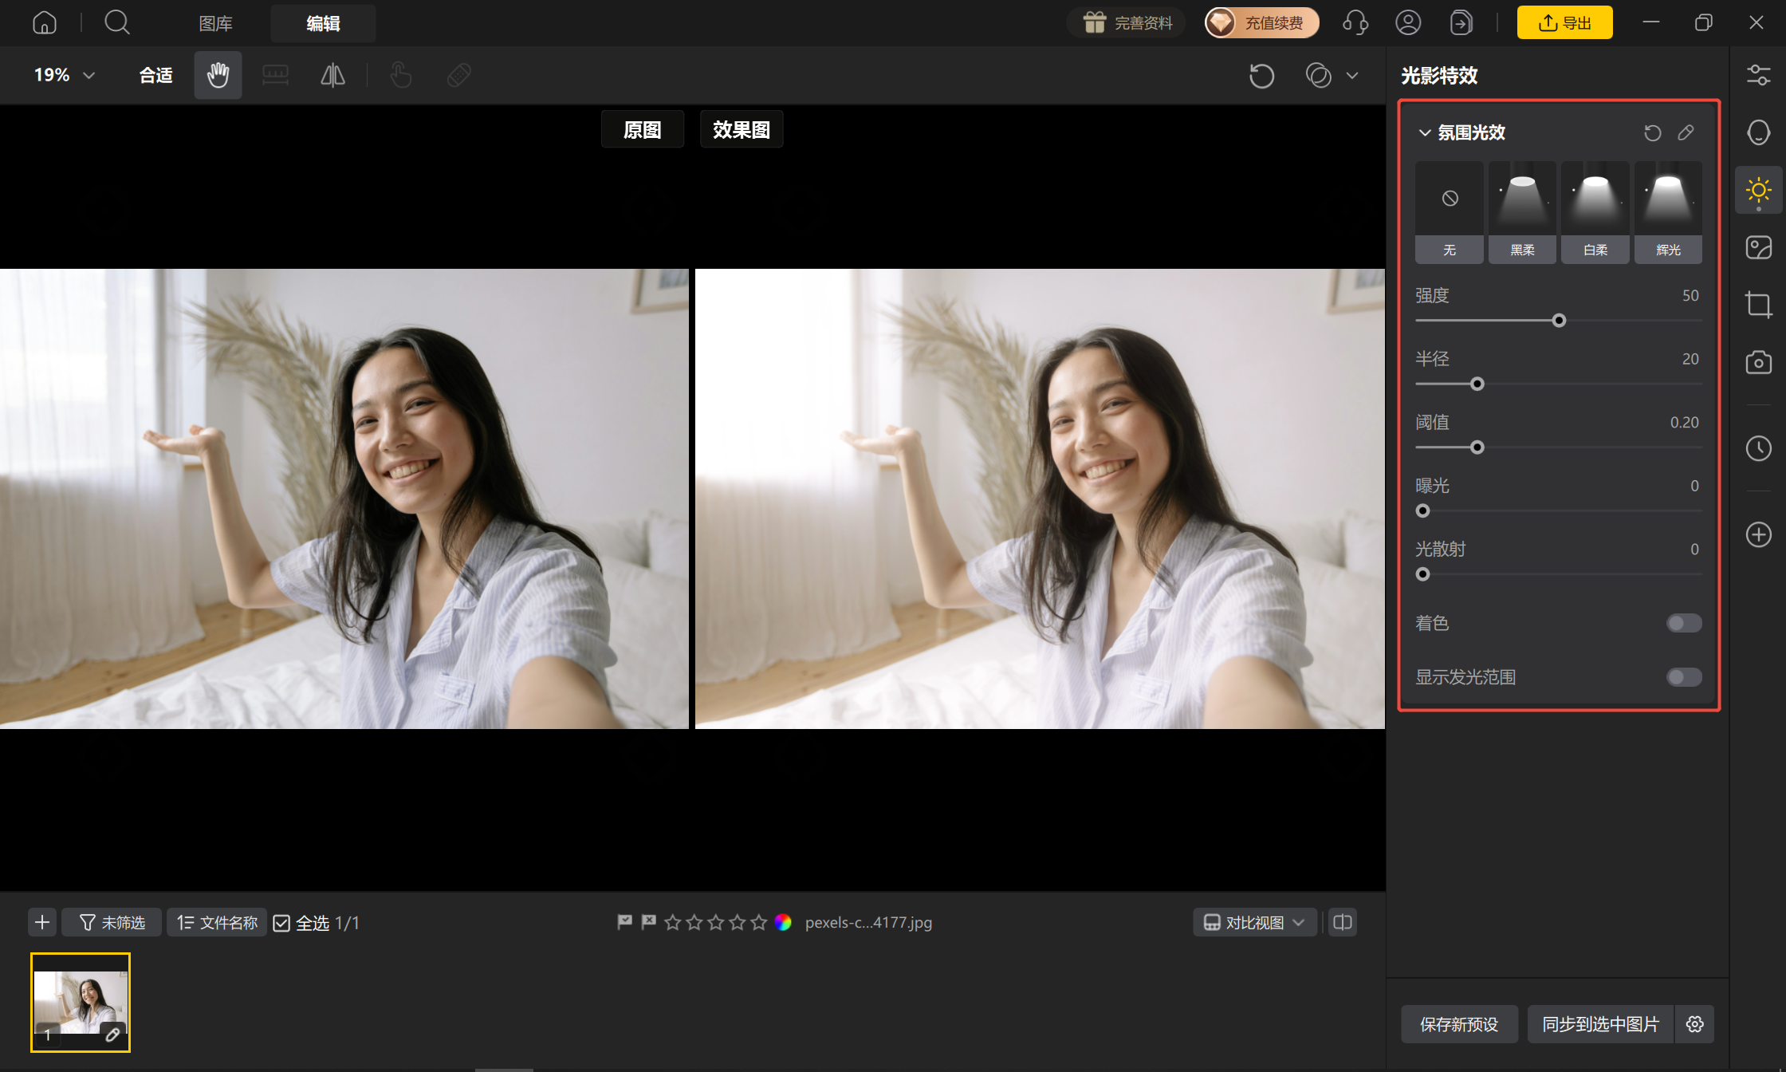
Task: Click the 导出 export button
Action: pos(1564,22)
